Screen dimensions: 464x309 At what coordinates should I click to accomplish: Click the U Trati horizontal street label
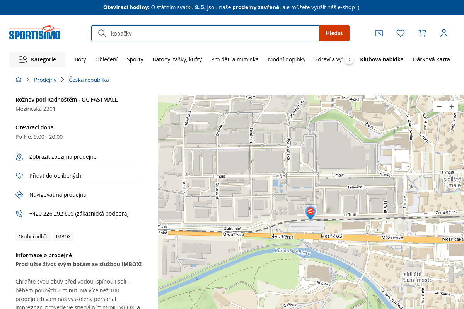click(350, 214)
